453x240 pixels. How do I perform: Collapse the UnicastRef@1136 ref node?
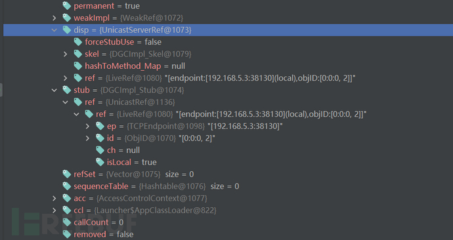(65, 102)
